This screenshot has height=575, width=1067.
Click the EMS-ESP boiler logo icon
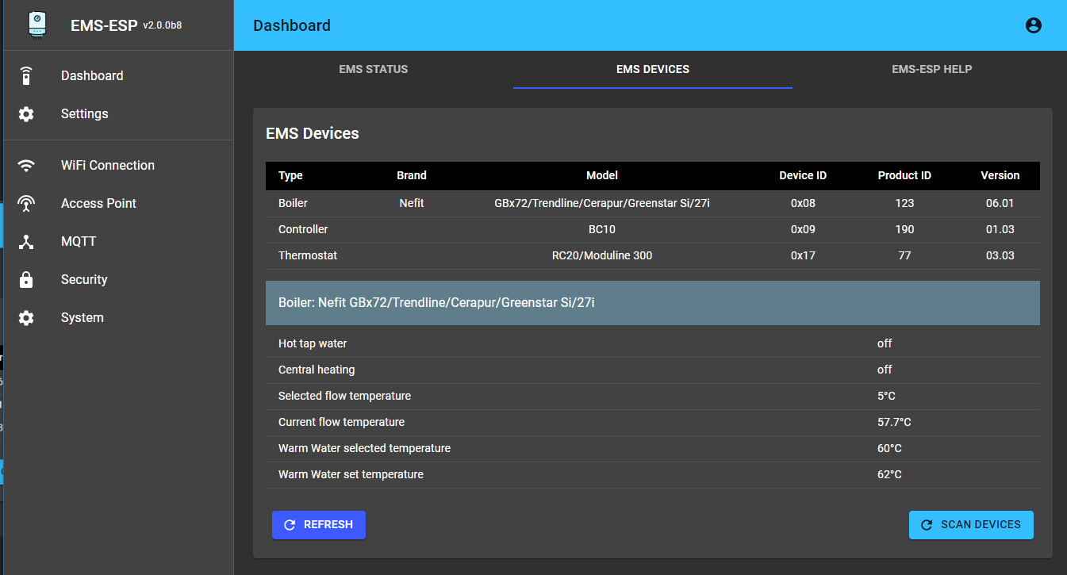pos(37,25)
